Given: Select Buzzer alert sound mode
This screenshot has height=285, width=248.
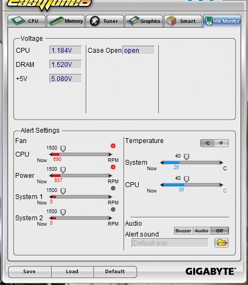Looking at the screenshot, I should (183, 231).
